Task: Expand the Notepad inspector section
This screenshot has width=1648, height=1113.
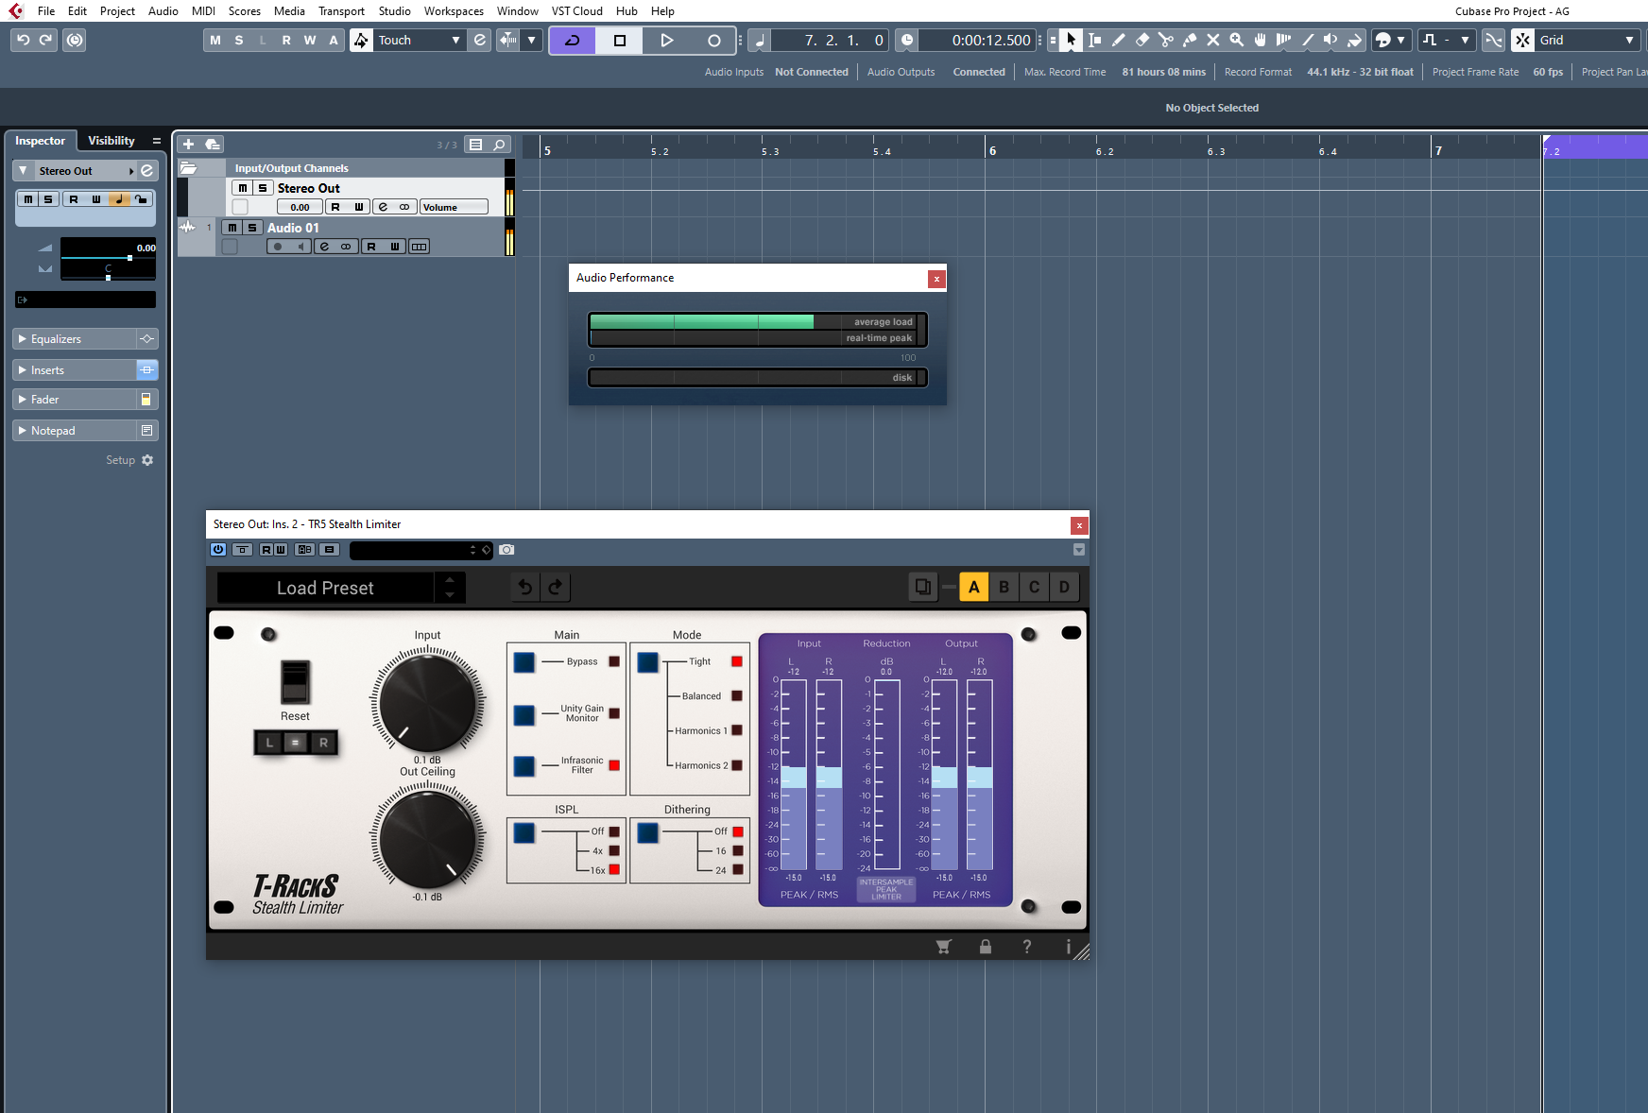Action: point(76,431)
